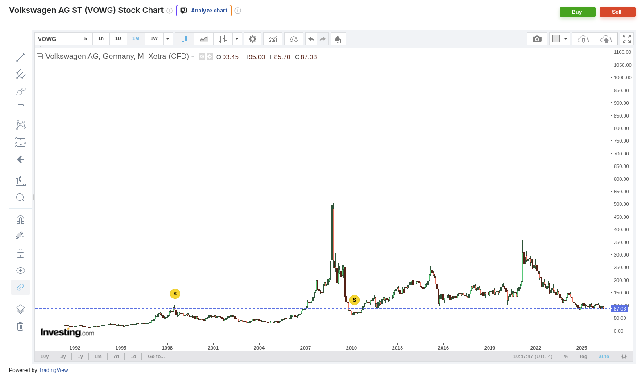641x380 pixels.
Task: Open chart properties gear in toolbar
Action: pos(253,39)
